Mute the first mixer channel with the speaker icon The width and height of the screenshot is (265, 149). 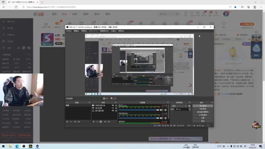pos(161,110)
